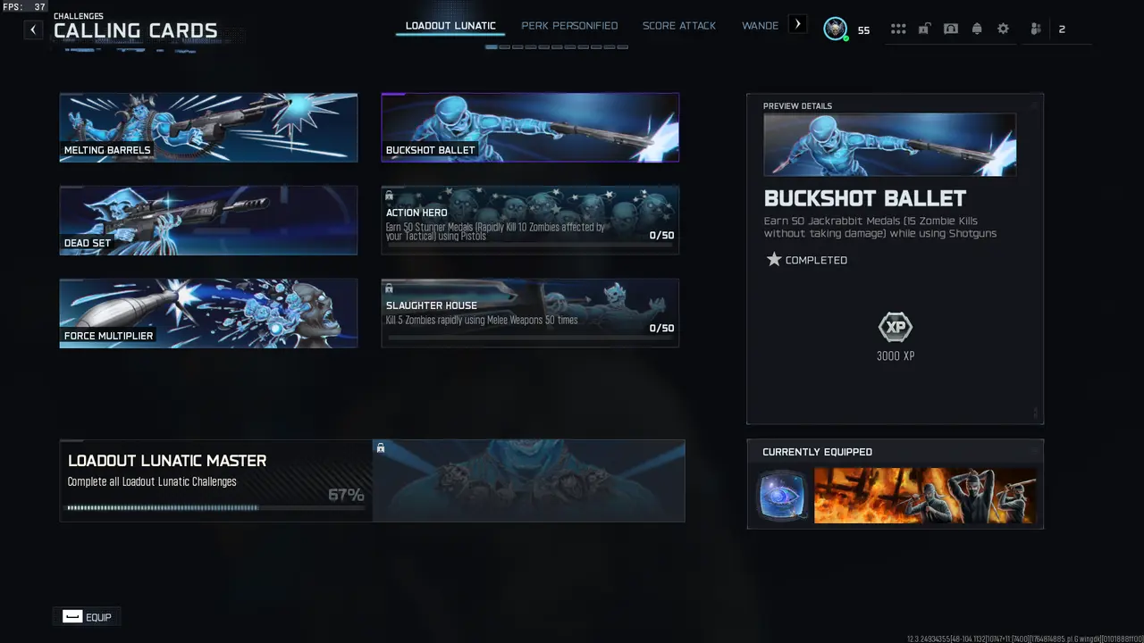The height and width of the screenshot is (643, 1144).
Task: Click the Slaughter House lock icon
Action: pyautogui.click(x=389, y=288)
